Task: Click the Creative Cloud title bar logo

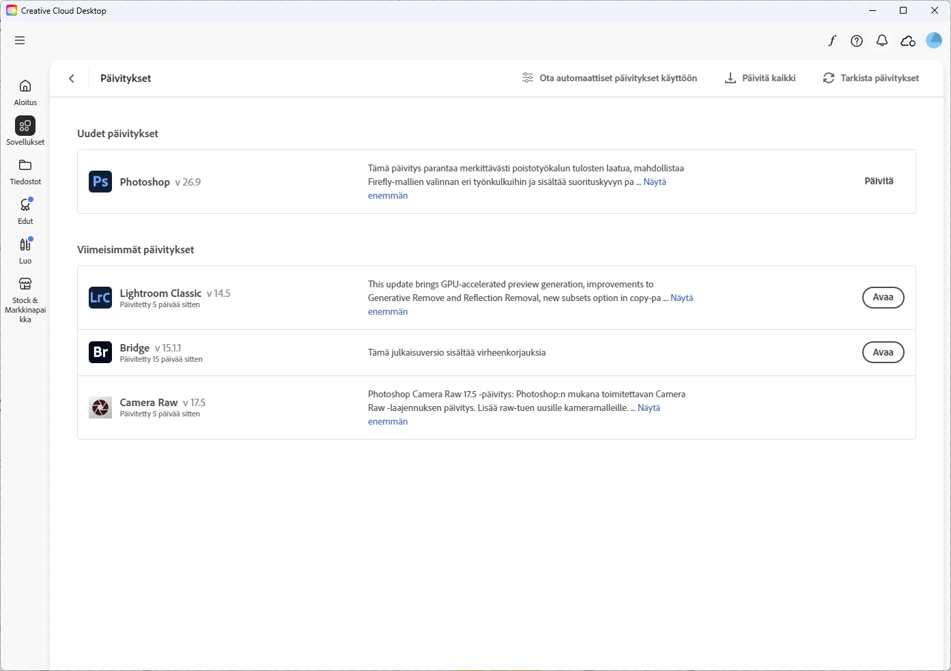Action: [x=11, y=10]
